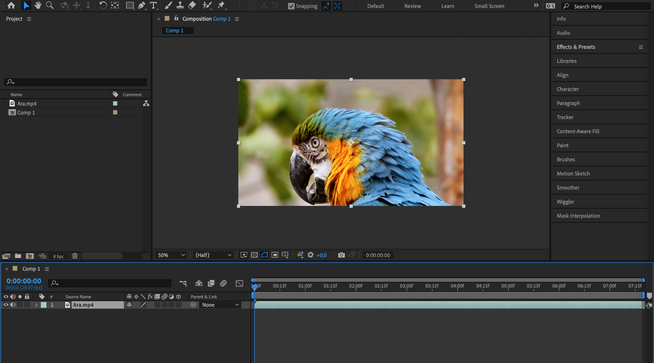Choose the Puppet Pin tool
This screenshot has width=654, height=363.
[221, 5]
